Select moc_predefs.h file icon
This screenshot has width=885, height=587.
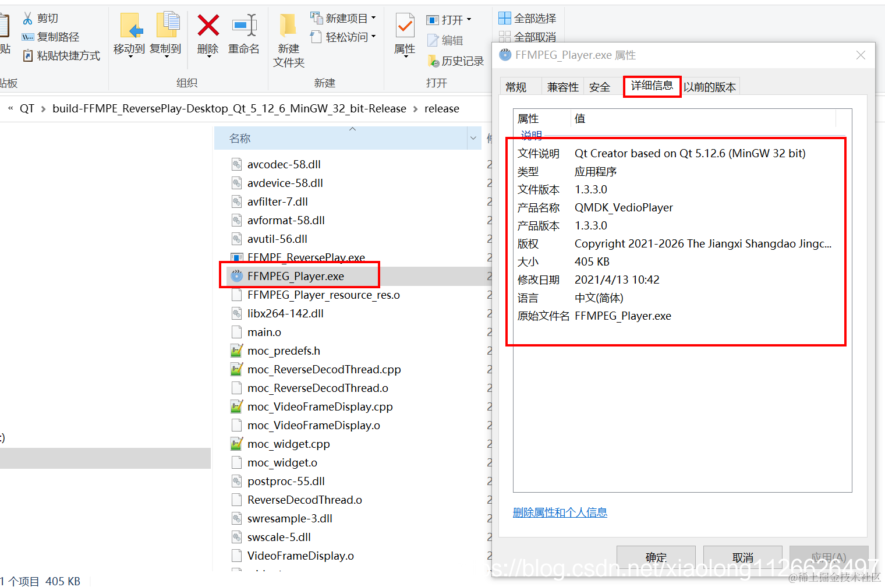tap(236, 351)
